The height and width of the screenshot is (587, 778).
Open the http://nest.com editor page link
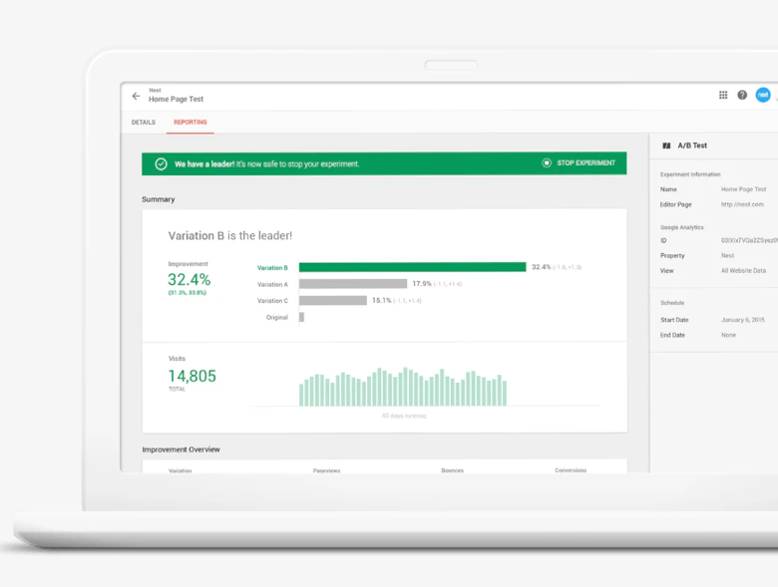742,204
